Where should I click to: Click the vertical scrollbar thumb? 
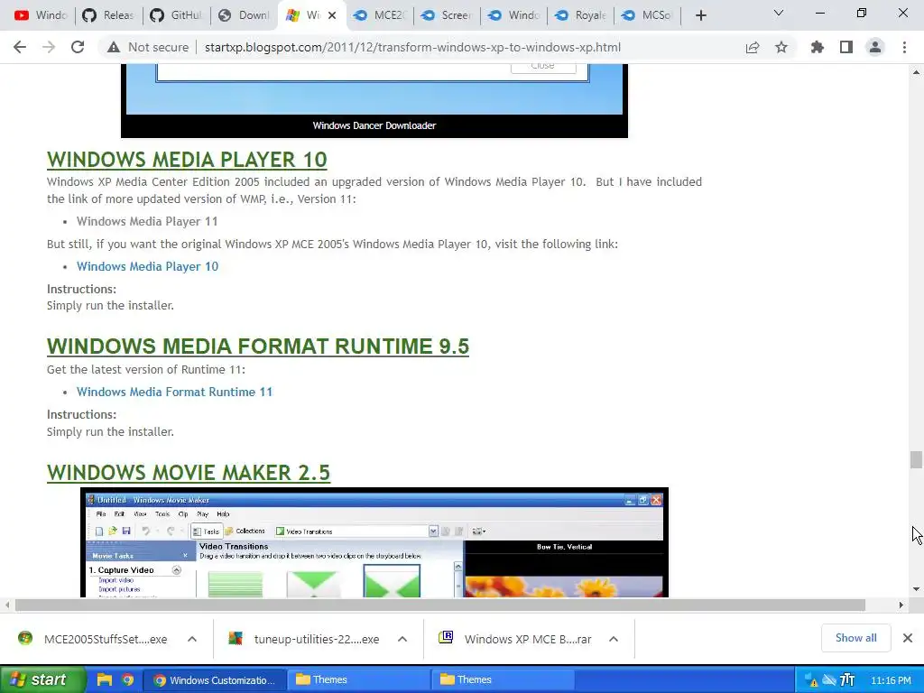[916, 459]
